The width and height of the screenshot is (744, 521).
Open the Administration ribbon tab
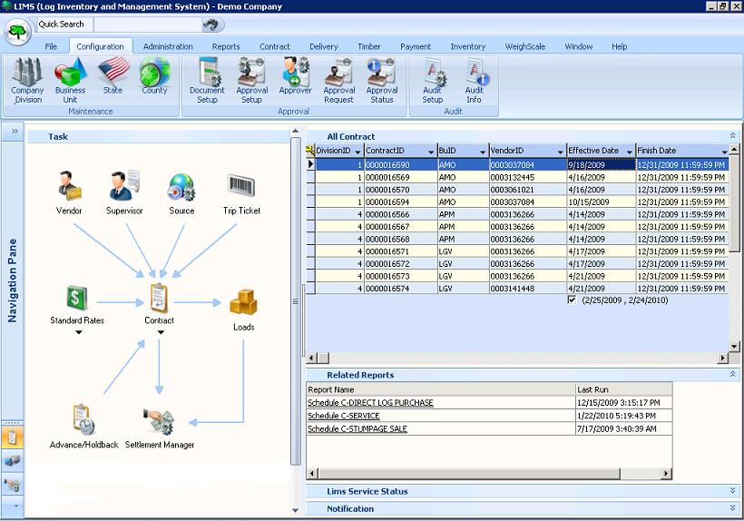[x=168, y=46]
